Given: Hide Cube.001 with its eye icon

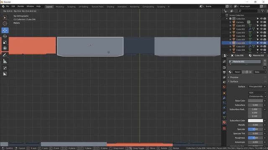Looking at the screenshot, I should point(261,26).
